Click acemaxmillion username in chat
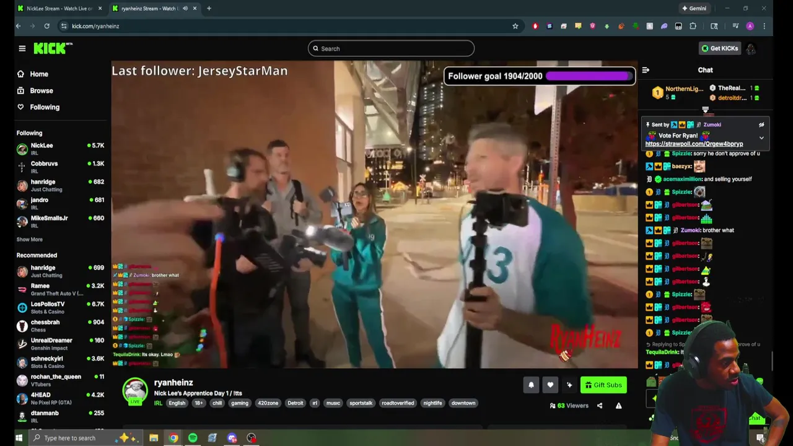Screen dimensions: 793x446 click(683, 179)
